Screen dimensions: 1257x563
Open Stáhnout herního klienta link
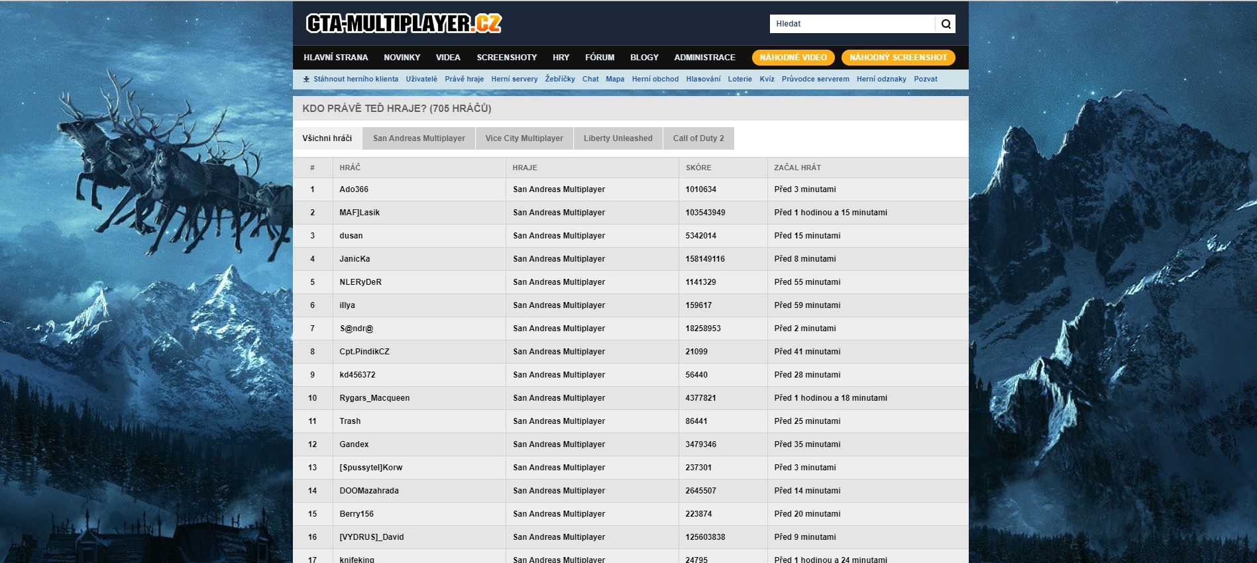[356, 79]
